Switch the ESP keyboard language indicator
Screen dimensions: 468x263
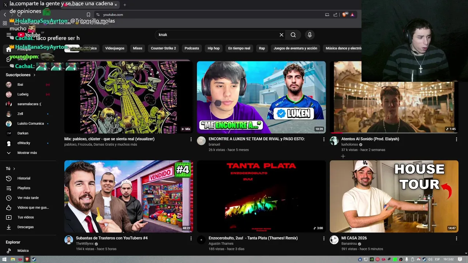point(437,259)
